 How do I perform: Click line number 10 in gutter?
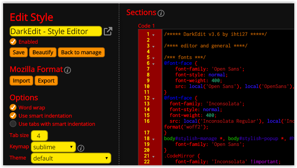147,86
